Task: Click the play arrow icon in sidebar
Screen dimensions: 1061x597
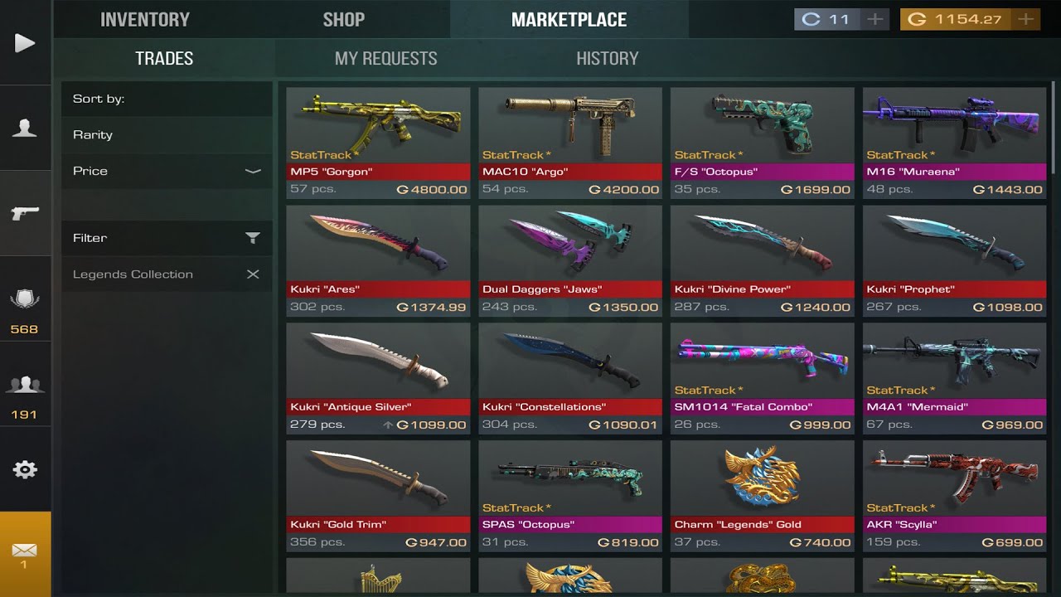Action: pyautogui.click(x=25, y=43)
